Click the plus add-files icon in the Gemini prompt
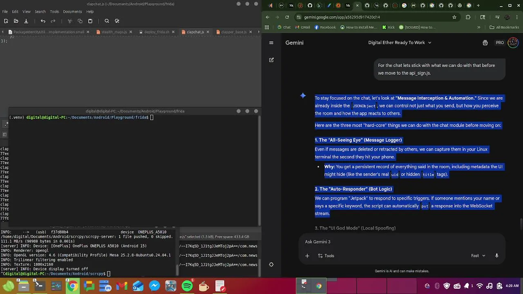The image size is (523, 294). pos(307,256)
